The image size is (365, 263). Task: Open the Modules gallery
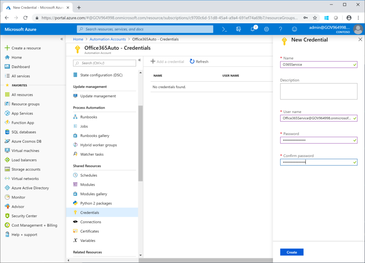94,194
